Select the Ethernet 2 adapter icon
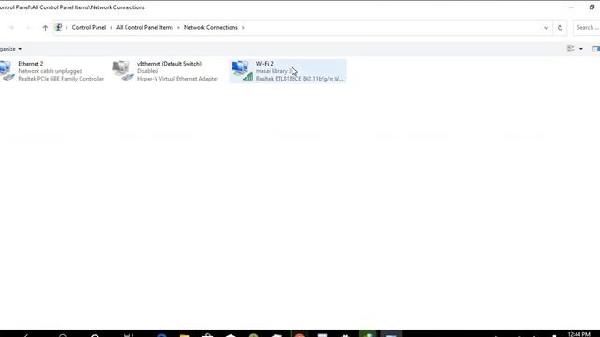This screenshot has width=600, height=337. [7, 71]
